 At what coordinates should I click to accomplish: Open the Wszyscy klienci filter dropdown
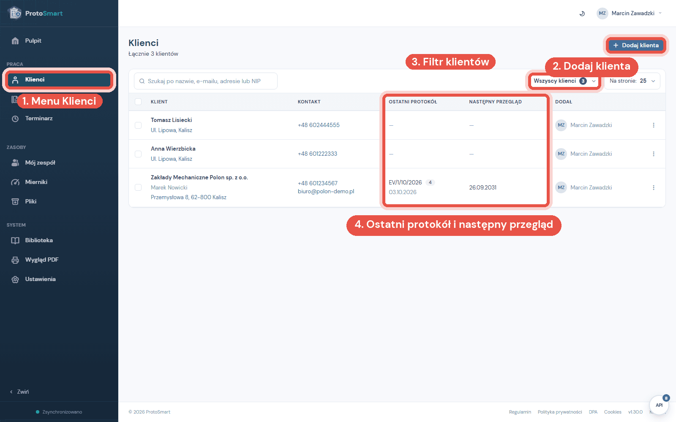564,81
